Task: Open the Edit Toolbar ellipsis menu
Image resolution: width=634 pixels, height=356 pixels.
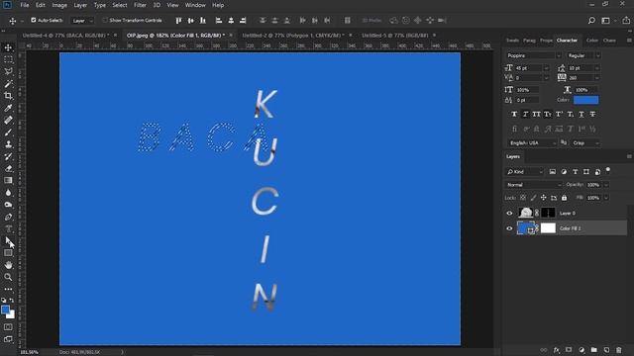Action: click(x=8, y=290)
